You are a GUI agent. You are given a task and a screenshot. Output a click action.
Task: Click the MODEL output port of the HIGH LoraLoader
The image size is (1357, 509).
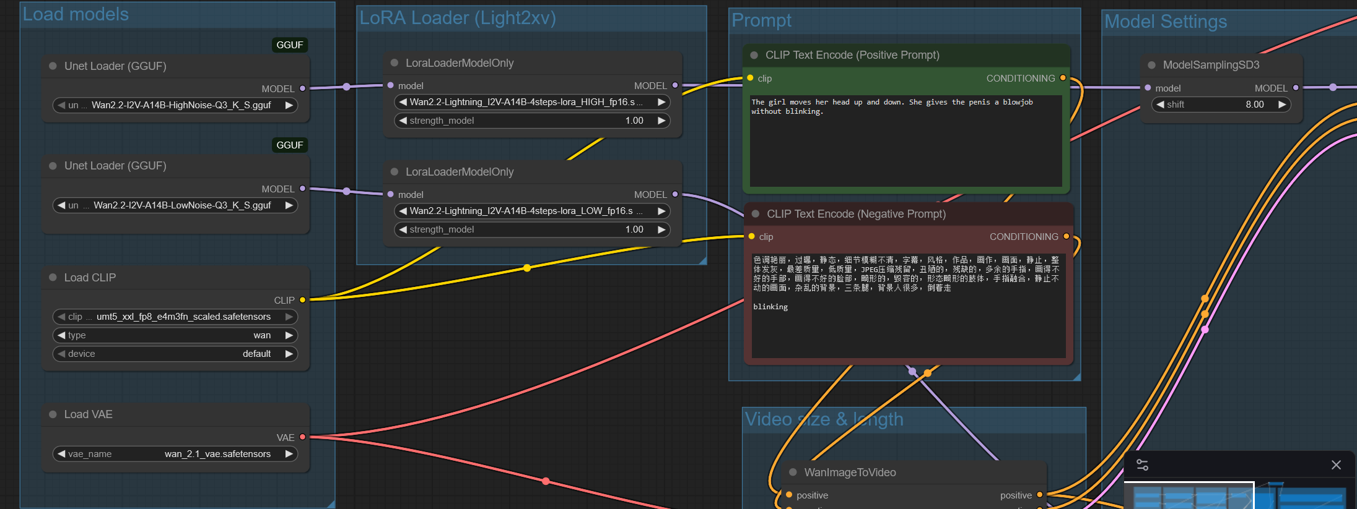coord(675,85)
